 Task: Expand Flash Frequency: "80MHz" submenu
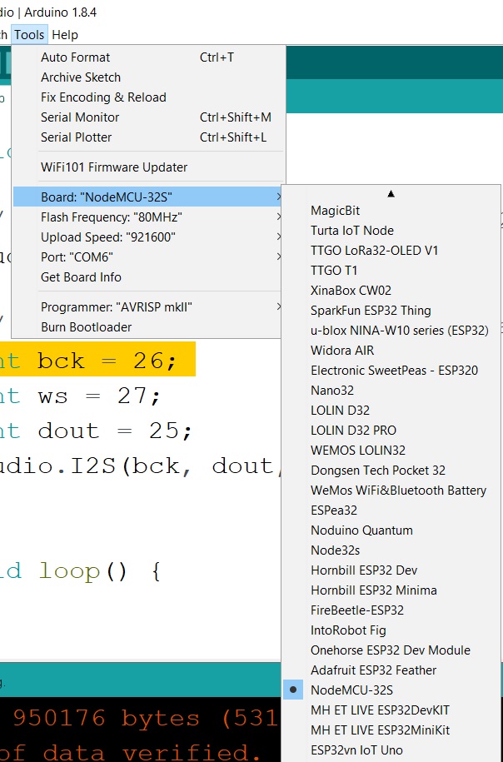[147, 217]
